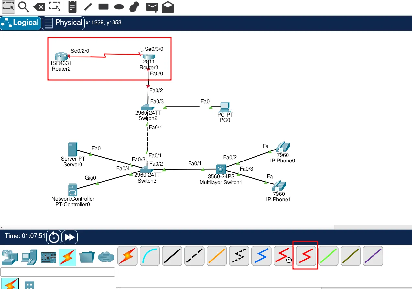
Task: Click the Fast Forward Time button
Action: [70, 237]
